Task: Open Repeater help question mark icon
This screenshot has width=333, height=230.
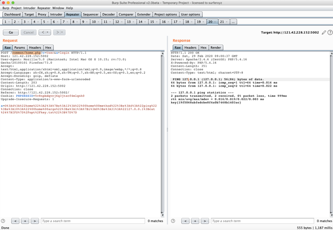Action: tap(330, 33)
